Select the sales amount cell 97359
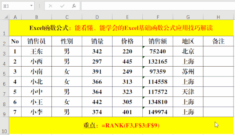235x135 pixels. point(158,72)
